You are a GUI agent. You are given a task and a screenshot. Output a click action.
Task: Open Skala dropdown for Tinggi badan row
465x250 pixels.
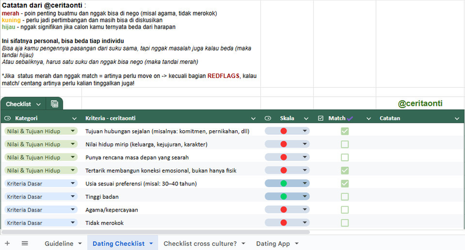(x=305, y=197)
